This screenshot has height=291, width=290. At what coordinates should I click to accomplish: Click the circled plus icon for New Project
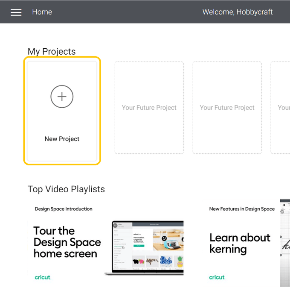coord(62,97)
